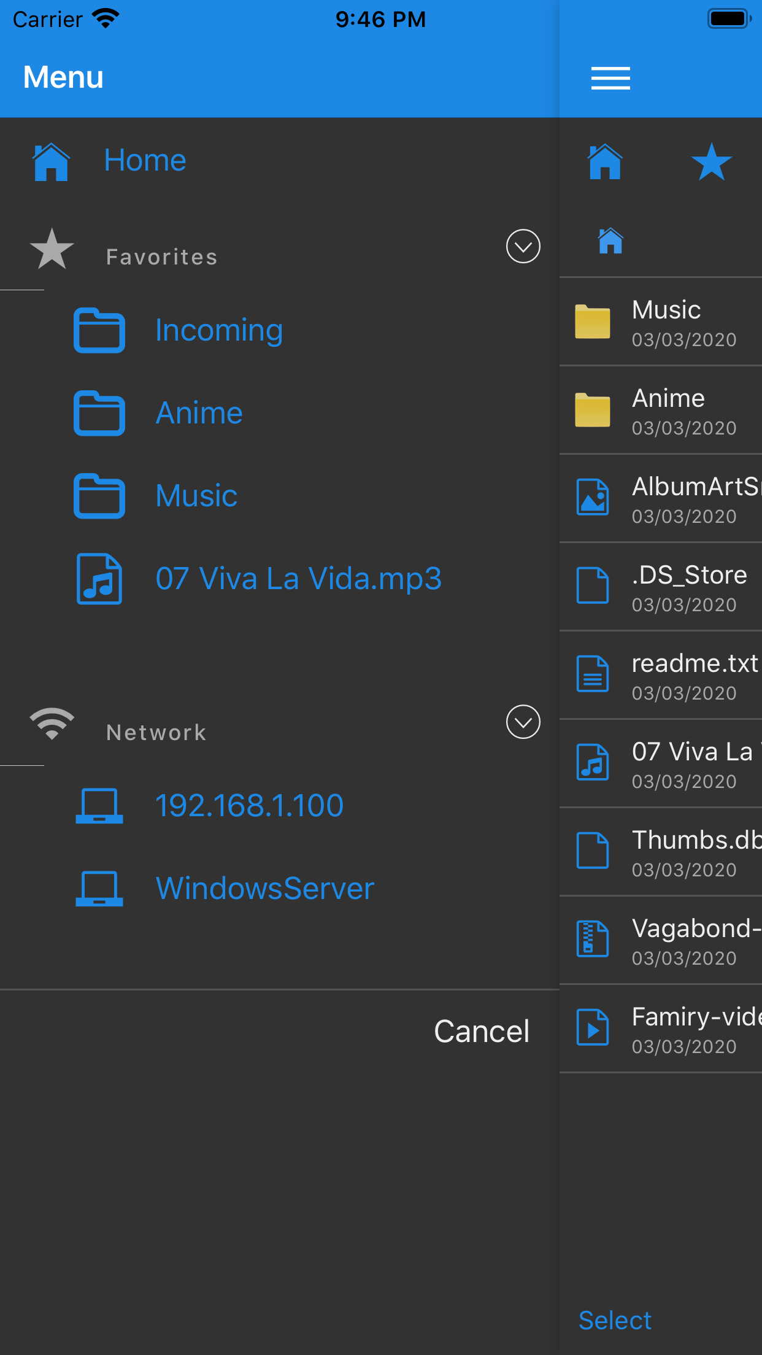The height and width of the screenshot is (1355, 762).
Task: Open the Anime favorite in the menu
Action: tap(199, 413)
